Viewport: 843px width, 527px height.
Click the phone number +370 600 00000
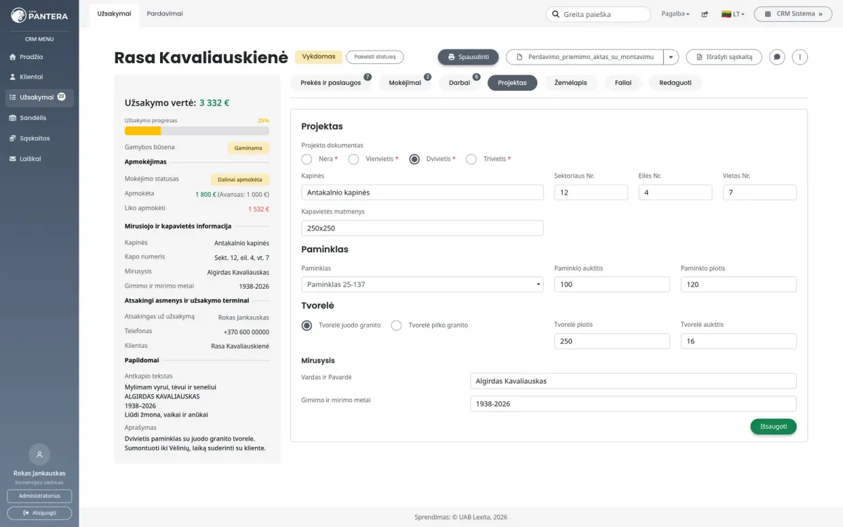246,332
